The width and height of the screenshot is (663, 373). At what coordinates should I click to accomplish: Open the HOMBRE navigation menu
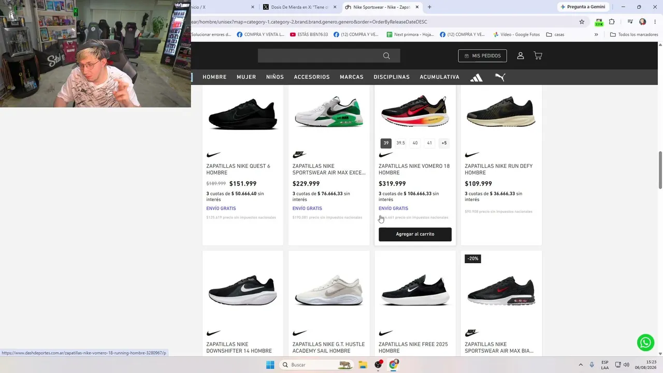[x=214, y=77]
